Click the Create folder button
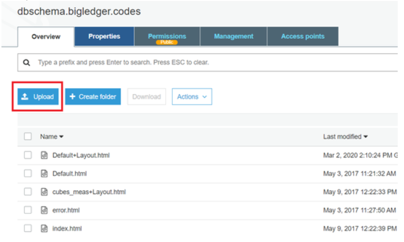Screen dimensions: 404x242 pyautogui.click(x=93, y=97)
